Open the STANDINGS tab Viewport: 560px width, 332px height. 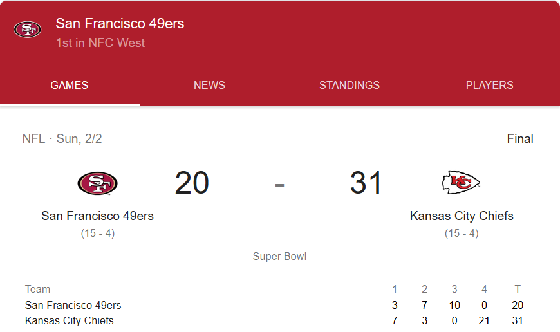(x=350, y=85)
